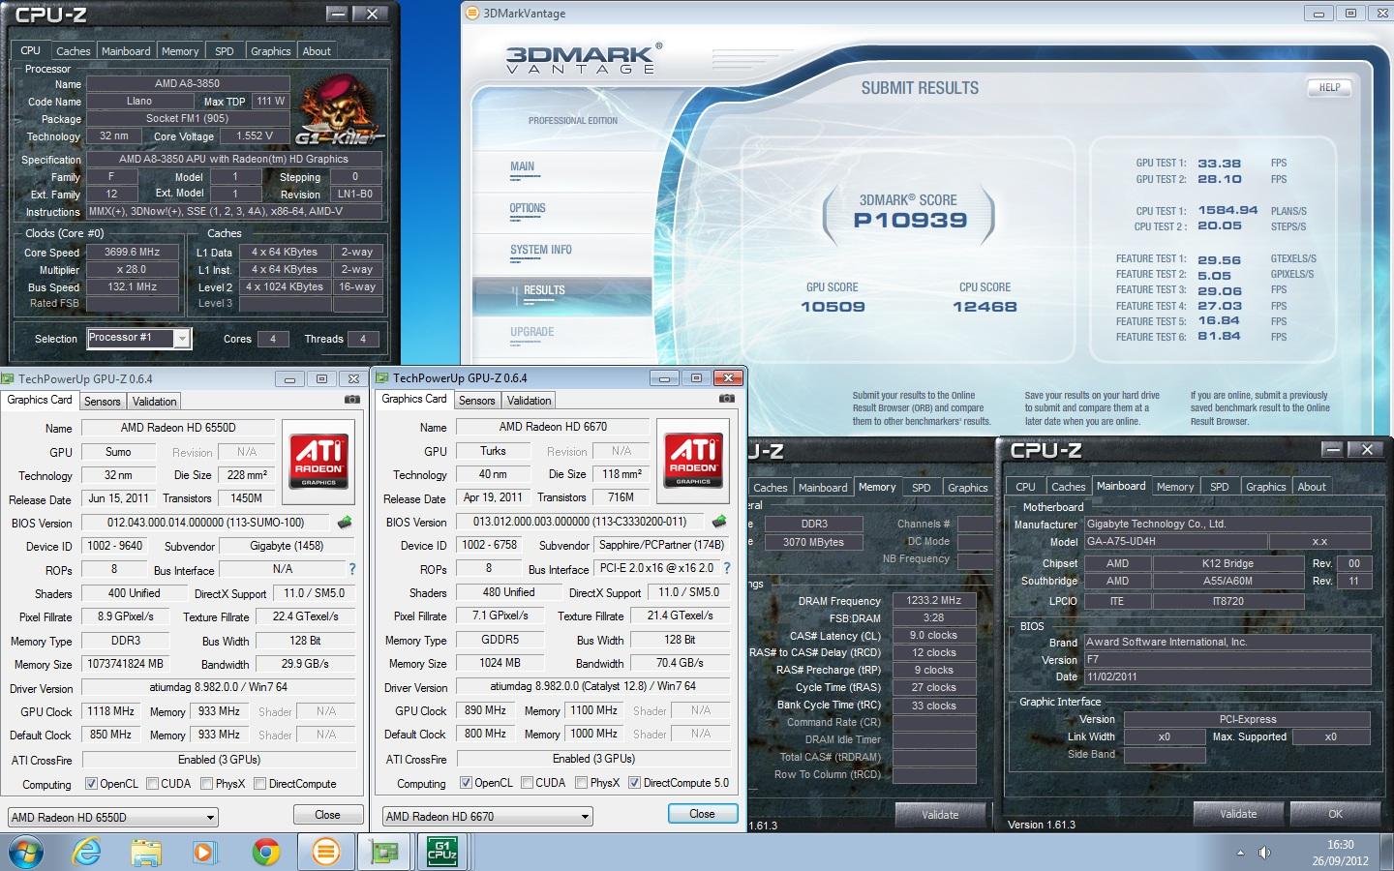Toggle DirectCompute checkbox in HD 6550D window

[x=259, y=784]
